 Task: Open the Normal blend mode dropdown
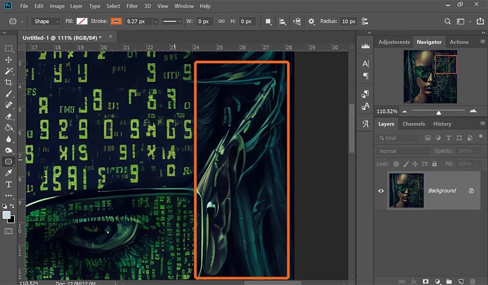click(404, 151)
